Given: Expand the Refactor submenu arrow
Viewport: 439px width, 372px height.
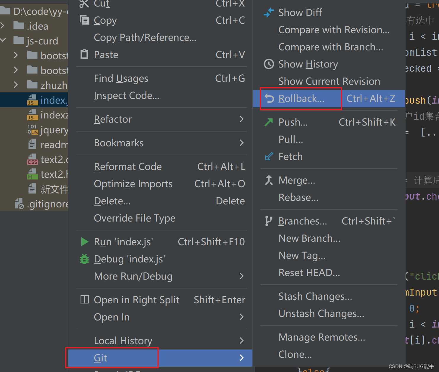Looking at the screenshot, I should pyautogui.click(x=242, y=119).
